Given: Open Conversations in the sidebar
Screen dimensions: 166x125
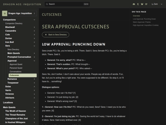Looking at the screenshot, I should pyautogui.click(x=15, y=72).
